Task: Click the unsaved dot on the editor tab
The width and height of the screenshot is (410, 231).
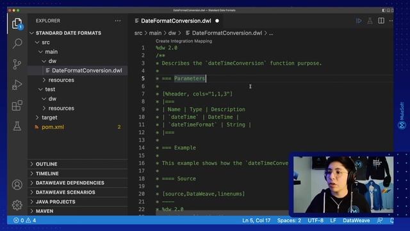Action: 217,21
